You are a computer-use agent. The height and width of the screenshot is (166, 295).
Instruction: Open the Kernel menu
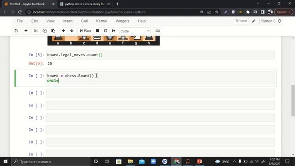coord(101,21)
